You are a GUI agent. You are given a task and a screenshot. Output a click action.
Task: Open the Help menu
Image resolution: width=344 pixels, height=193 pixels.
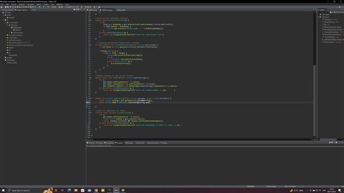click(67, 4)
